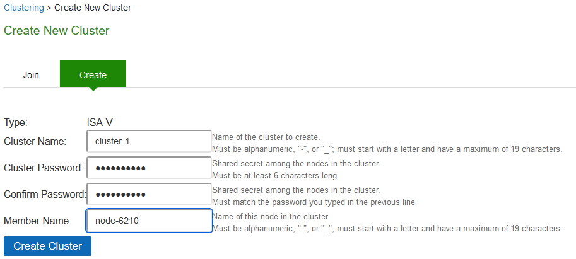Select the Create tab
The height and width of the screenshot is (259, 576).
click(93, 75)
